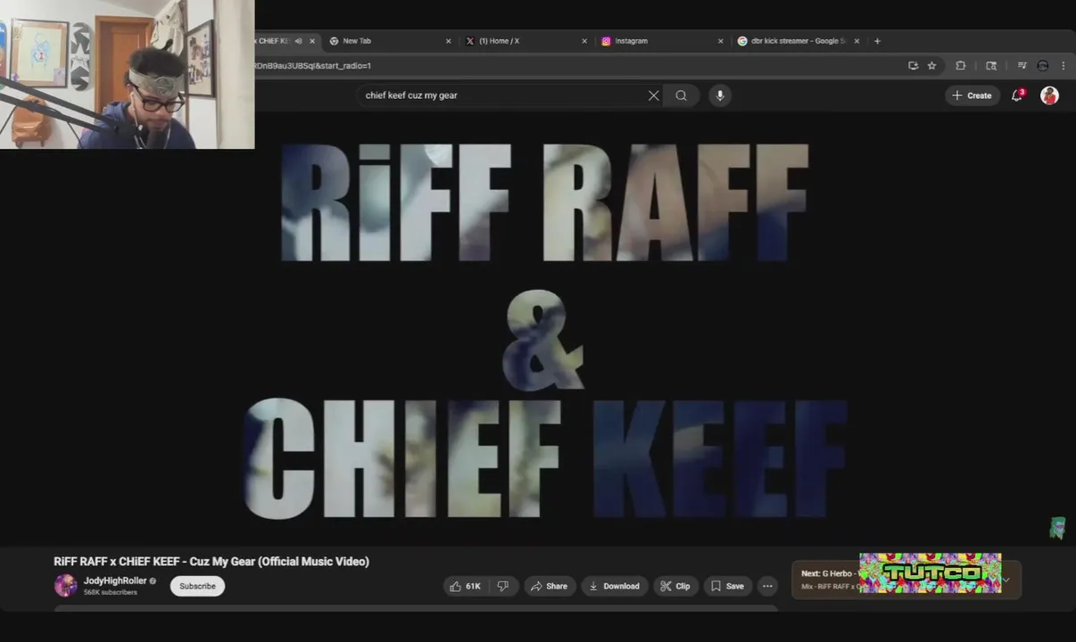The height and width of the screenshot is (642, 1076).
Task: Start voice search with microphone icon
Action: (x=720, y=95)
